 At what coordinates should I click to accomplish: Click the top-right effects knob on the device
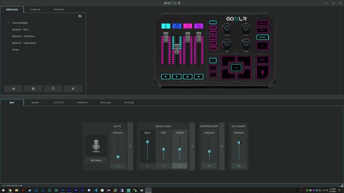(x=246, y=28)
